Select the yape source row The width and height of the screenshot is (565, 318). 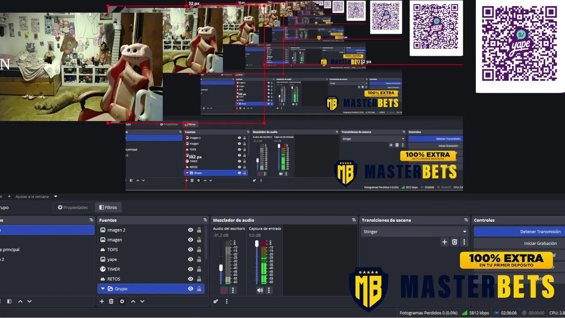[x=151, y=259]
